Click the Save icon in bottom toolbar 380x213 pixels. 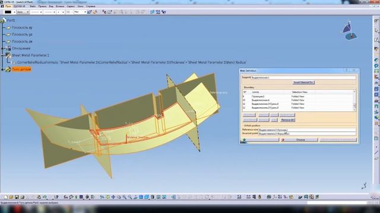[17, 197]
